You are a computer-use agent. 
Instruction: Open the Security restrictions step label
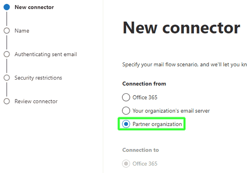[x=38, y=78]
